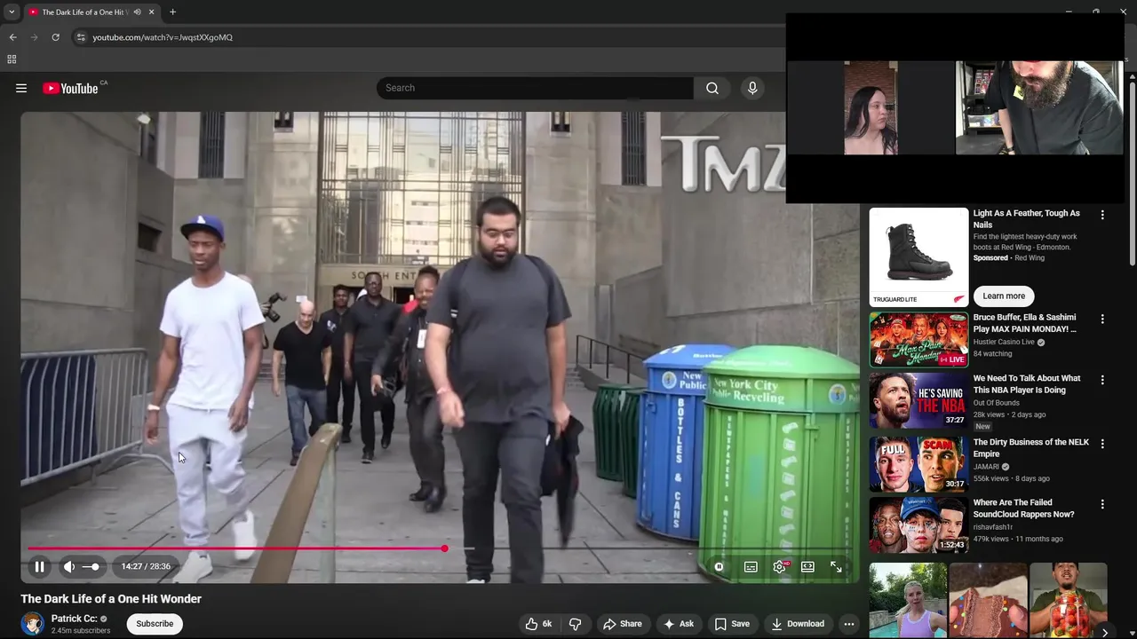Screen dimensions: 1137x639
Task: Click the search magnifier button
Action: pos(712,88)
